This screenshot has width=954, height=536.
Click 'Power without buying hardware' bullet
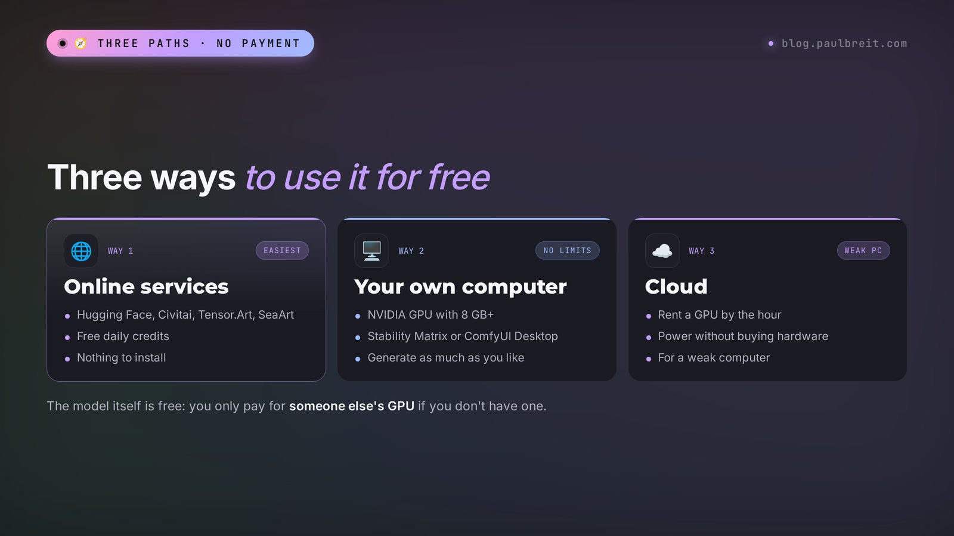(743, 336)
